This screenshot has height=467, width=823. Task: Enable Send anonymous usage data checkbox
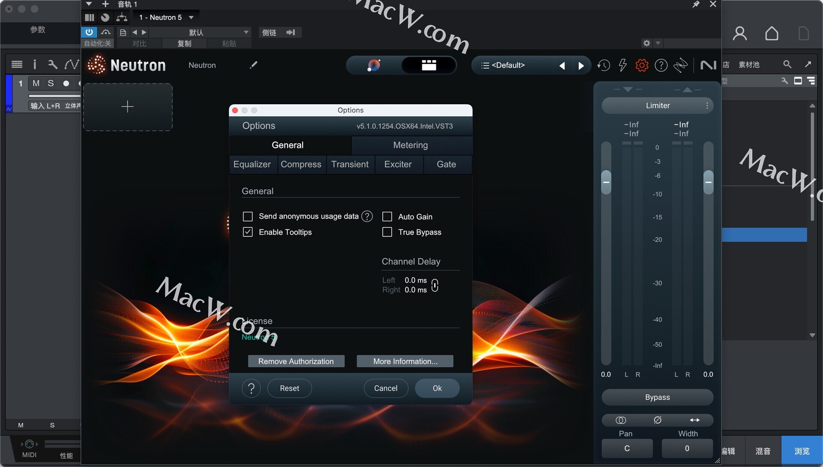[x=248, y=217]
